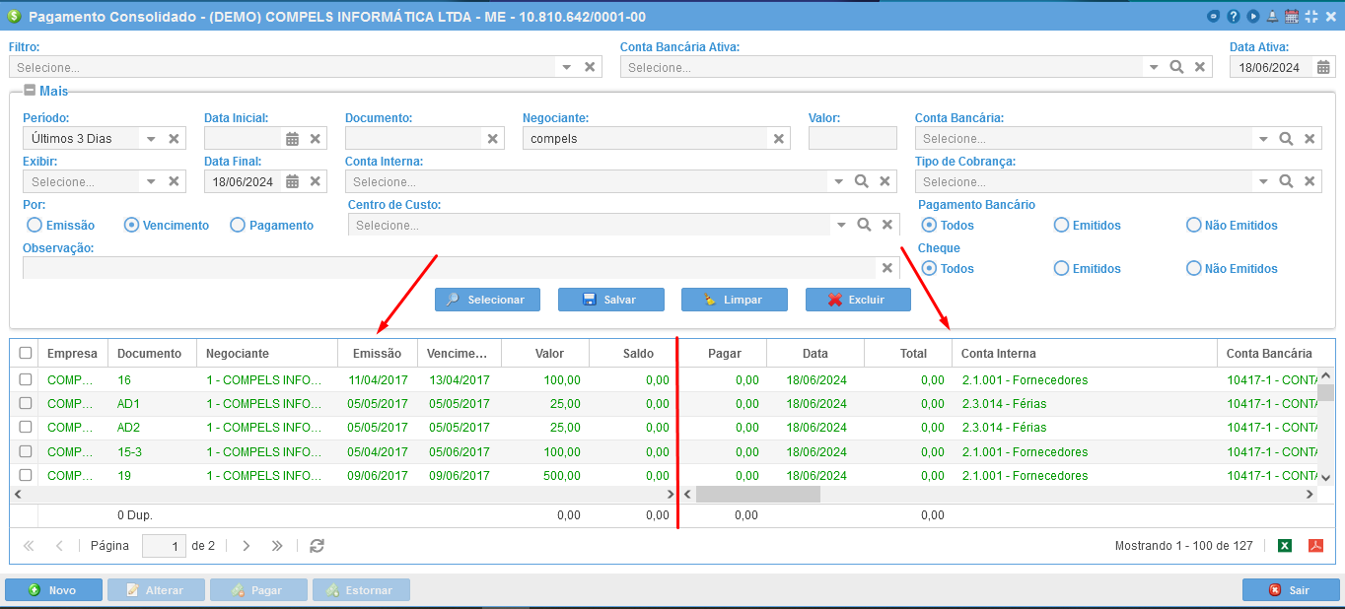
Task: Select Não Emitidos for Pagamento Bancário
Action: click(1193, 225)
